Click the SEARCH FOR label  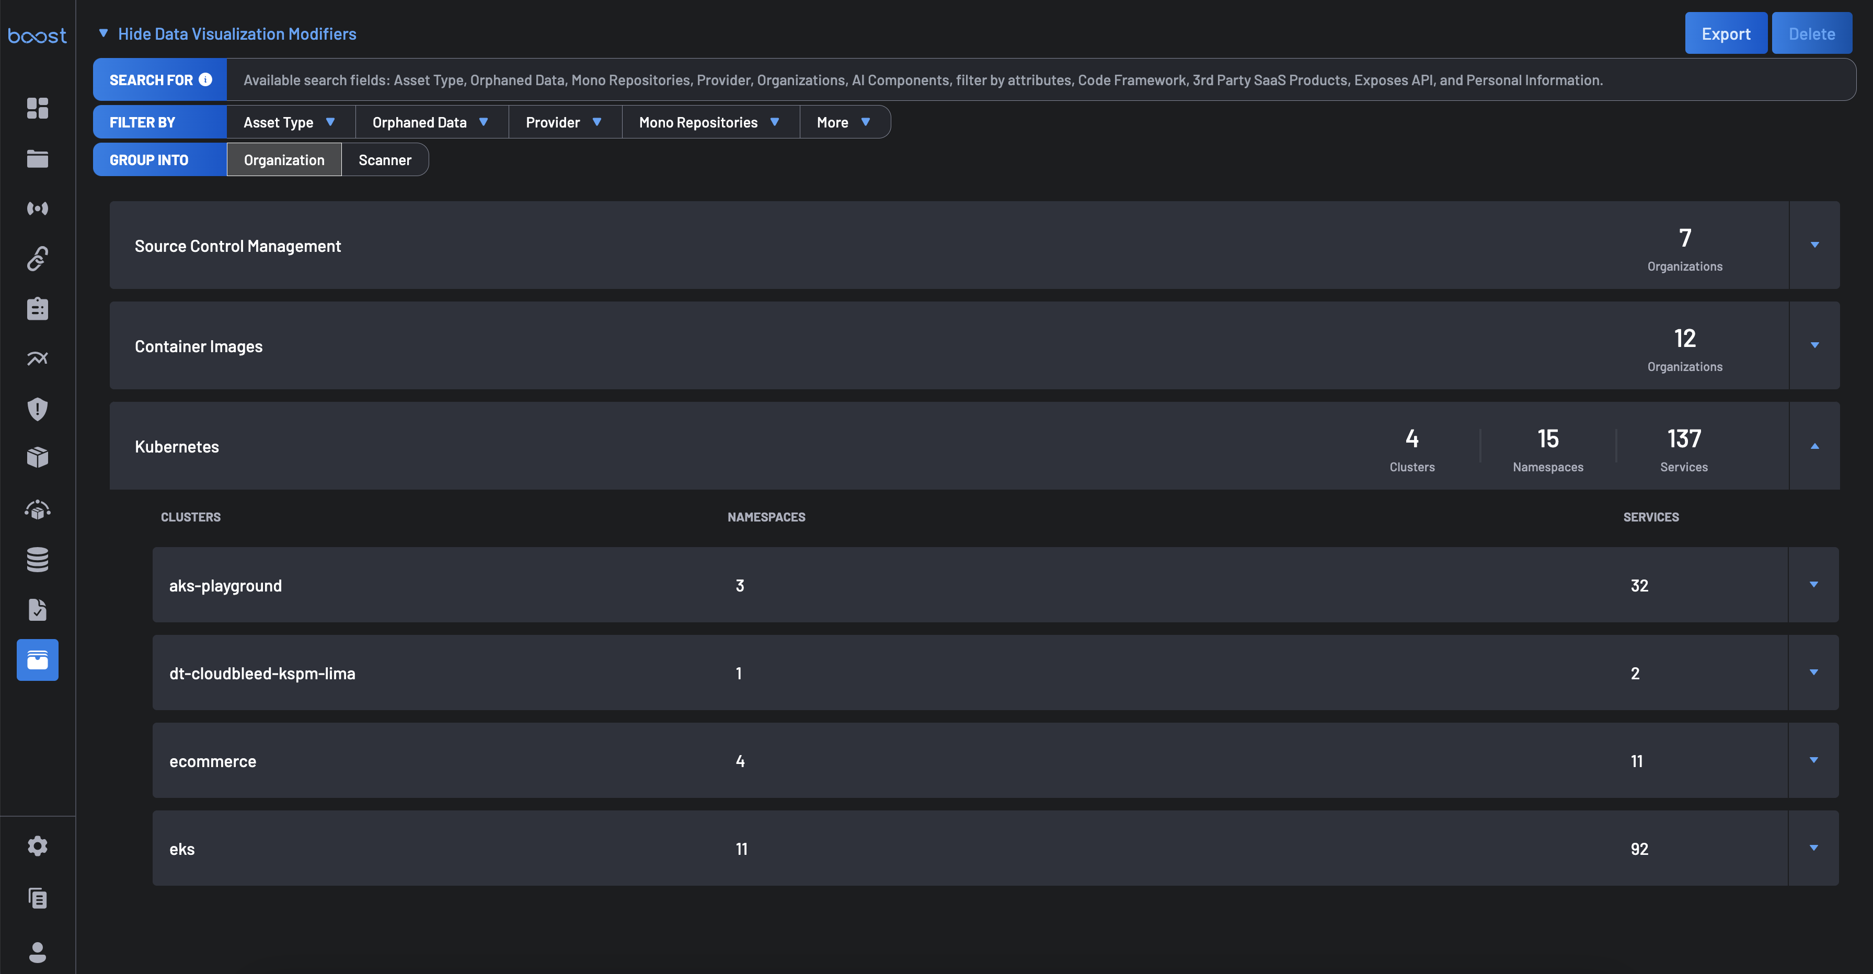(151, 80)
